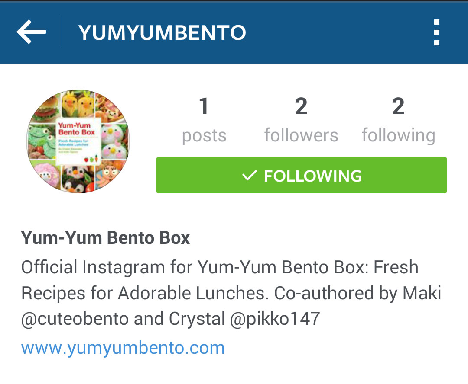Tap the word 'Crystal' in bio

click(x=197, y=319)
